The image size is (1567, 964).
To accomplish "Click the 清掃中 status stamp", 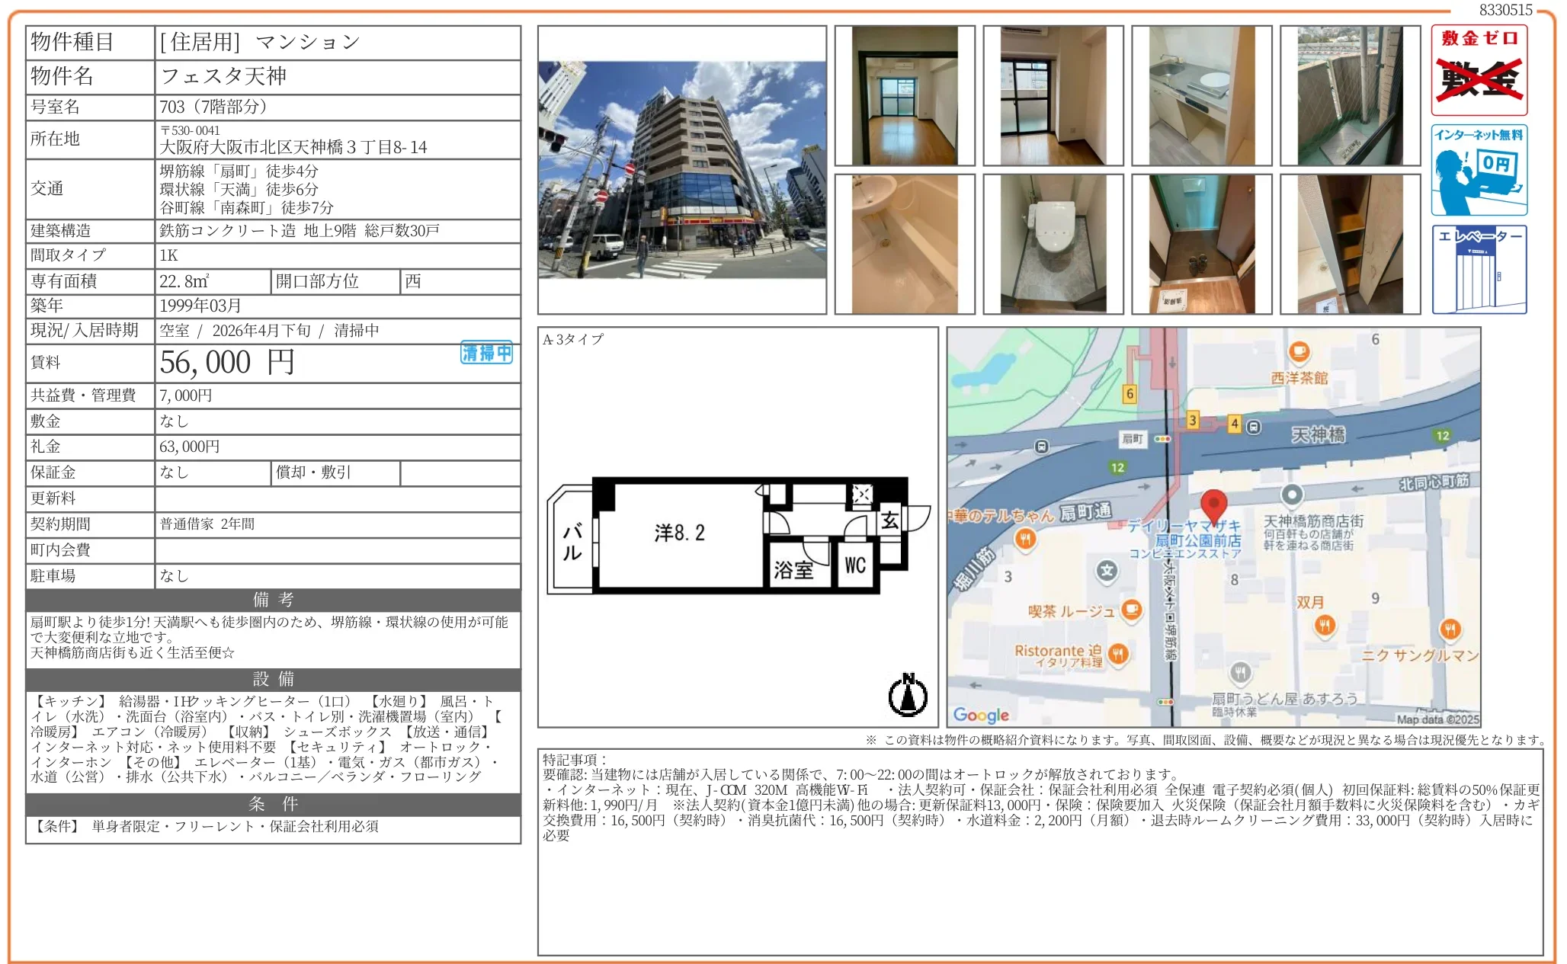I will pos(486,352).
